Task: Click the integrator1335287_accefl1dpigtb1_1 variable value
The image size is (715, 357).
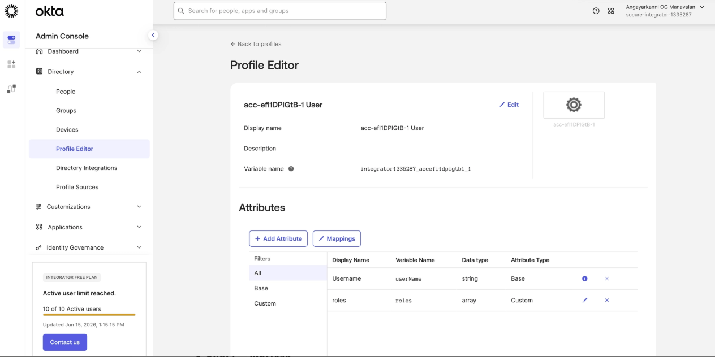Action: pos(416,169)
